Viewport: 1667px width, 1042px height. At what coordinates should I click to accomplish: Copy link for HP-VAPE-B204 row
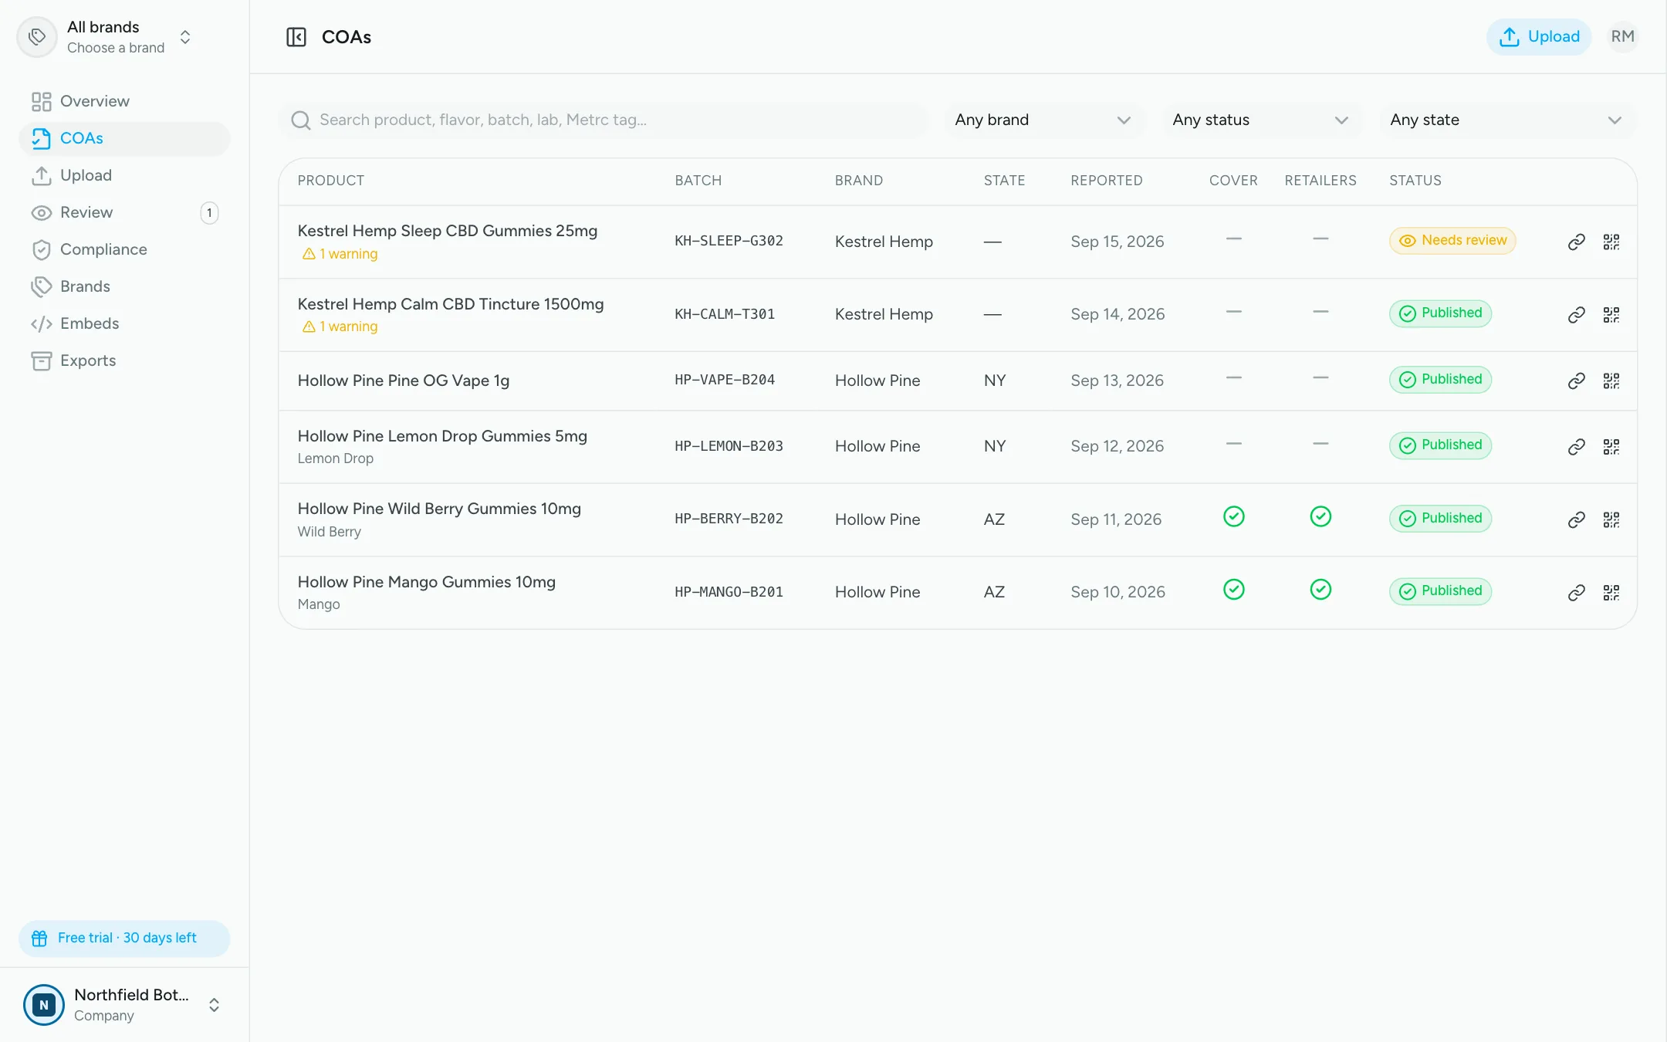[x=1576, y=381]
